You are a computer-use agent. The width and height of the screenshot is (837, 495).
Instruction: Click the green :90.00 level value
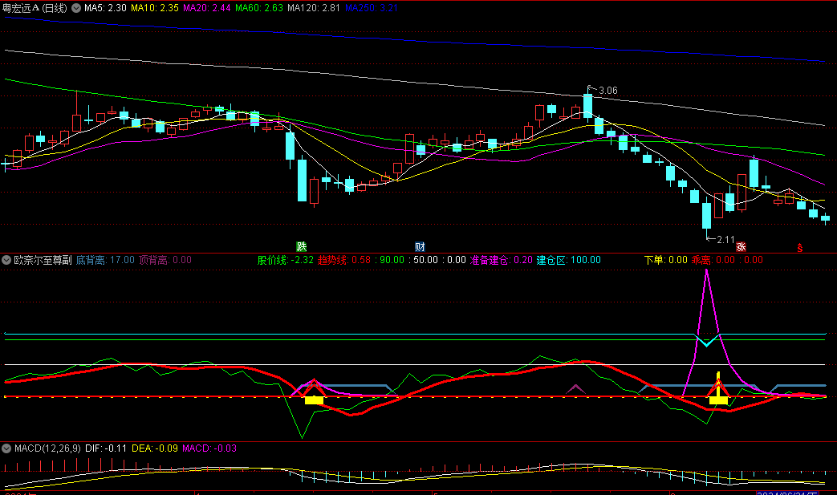(x=390, y=260)
